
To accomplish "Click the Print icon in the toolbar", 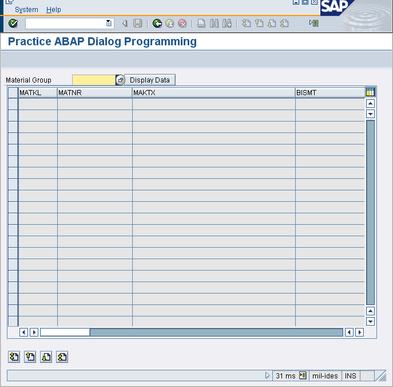I will [x=201, y=24].
